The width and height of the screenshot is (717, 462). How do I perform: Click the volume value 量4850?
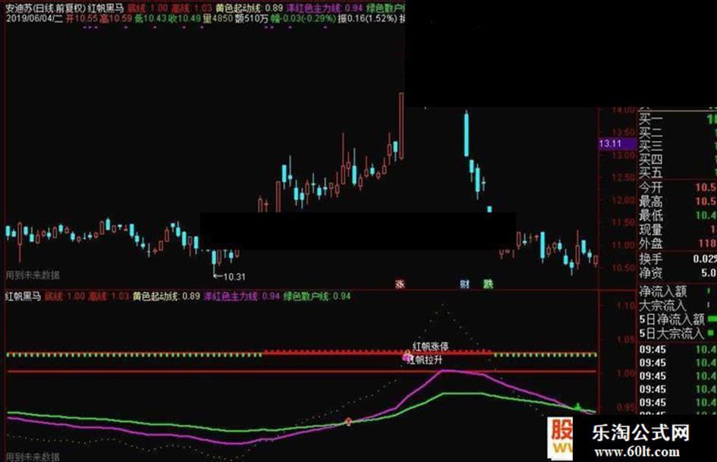pyautogui.click(x=218, y=19)
